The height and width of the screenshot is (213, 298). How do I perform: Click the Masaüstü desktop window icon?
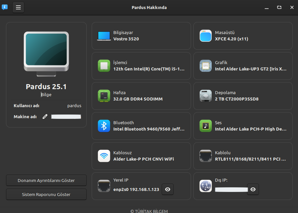(206, 36)
